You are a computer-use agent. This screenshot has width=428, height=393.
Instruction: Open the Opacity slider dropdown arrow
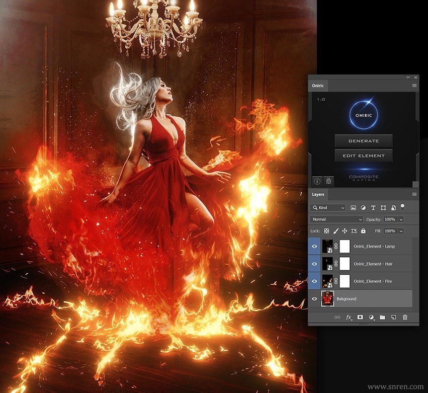point(401,219)
